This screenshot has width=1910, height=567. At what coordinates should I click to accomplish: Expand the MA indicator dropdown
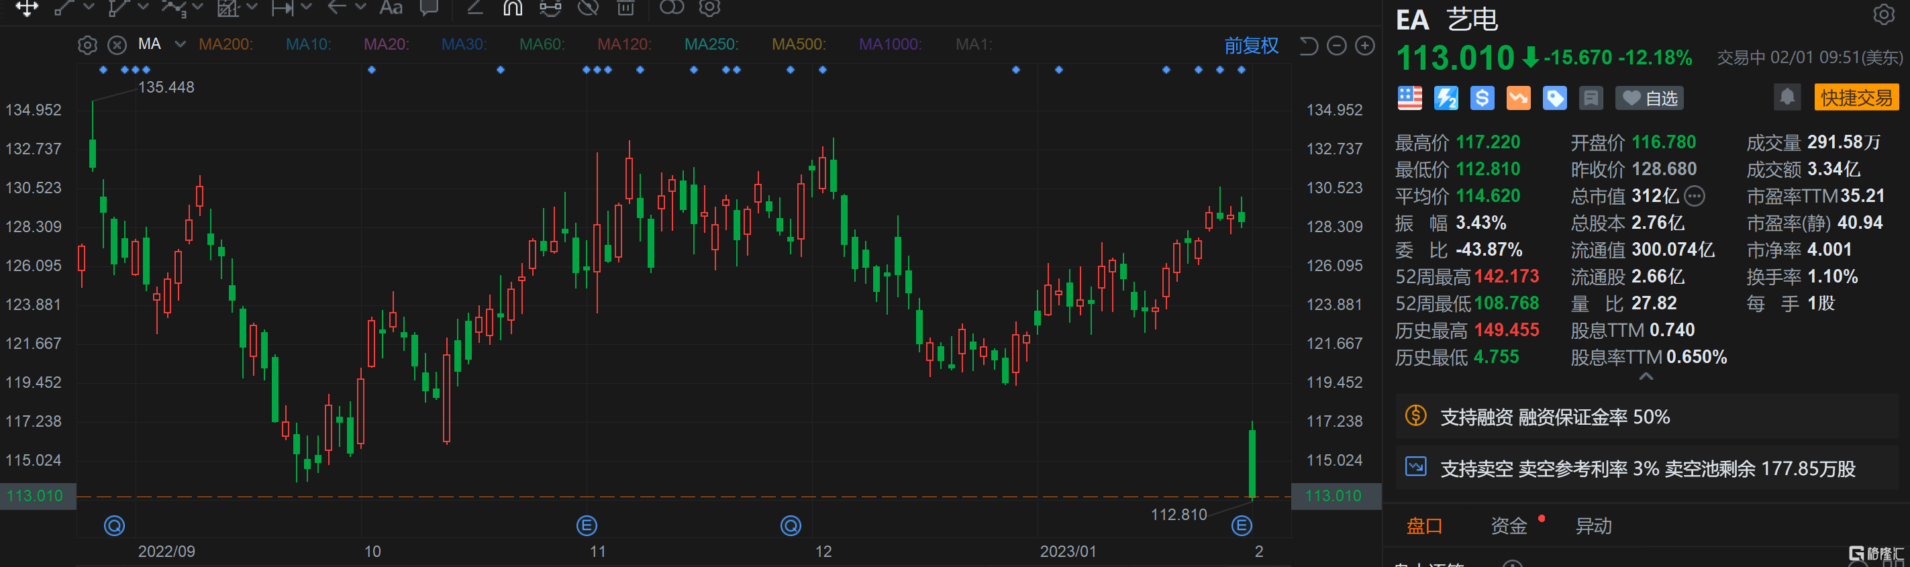pyautogui.click(x=180, y=44)
